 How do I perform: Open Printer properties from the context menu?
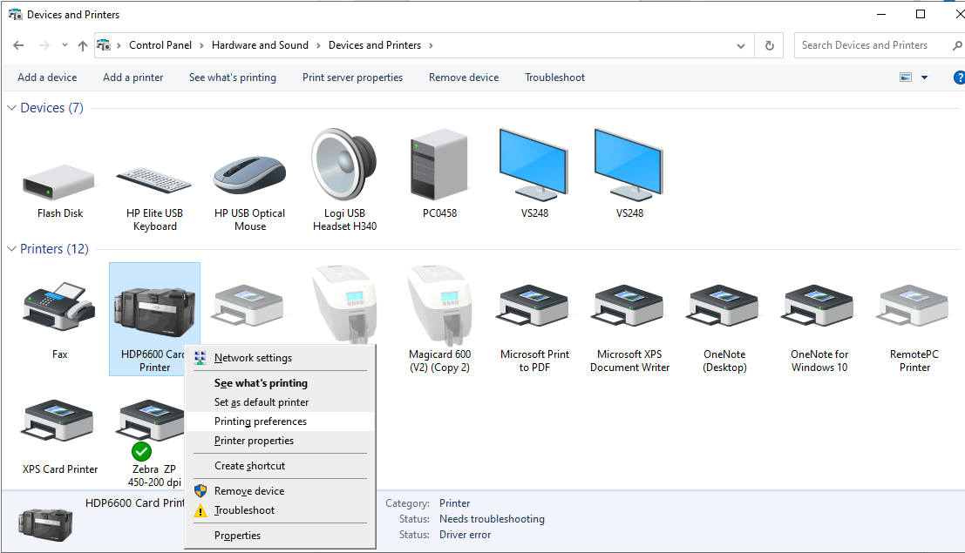(280, 441)
